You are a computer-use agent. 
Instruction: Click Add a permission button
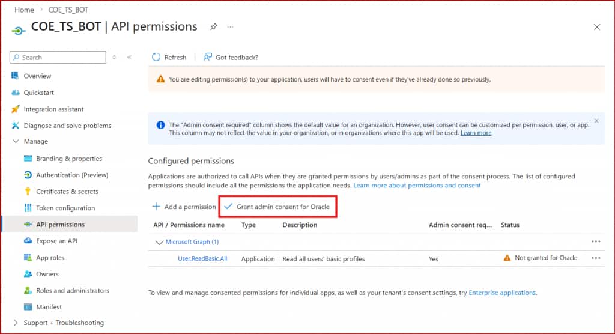point(184,207)
